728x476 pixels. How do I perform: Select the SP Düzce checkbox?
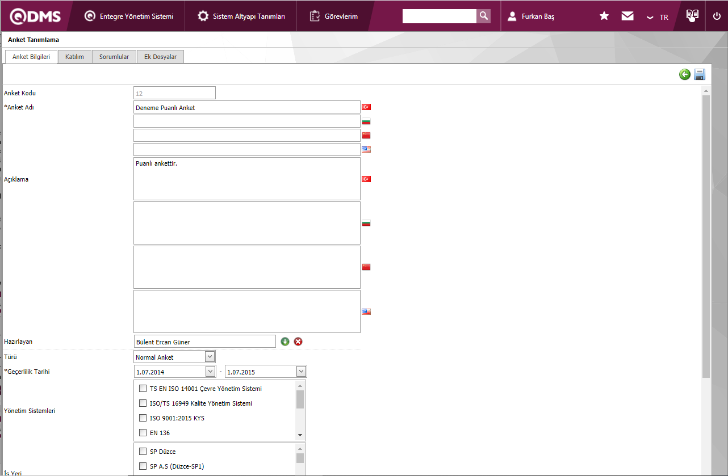143,452
